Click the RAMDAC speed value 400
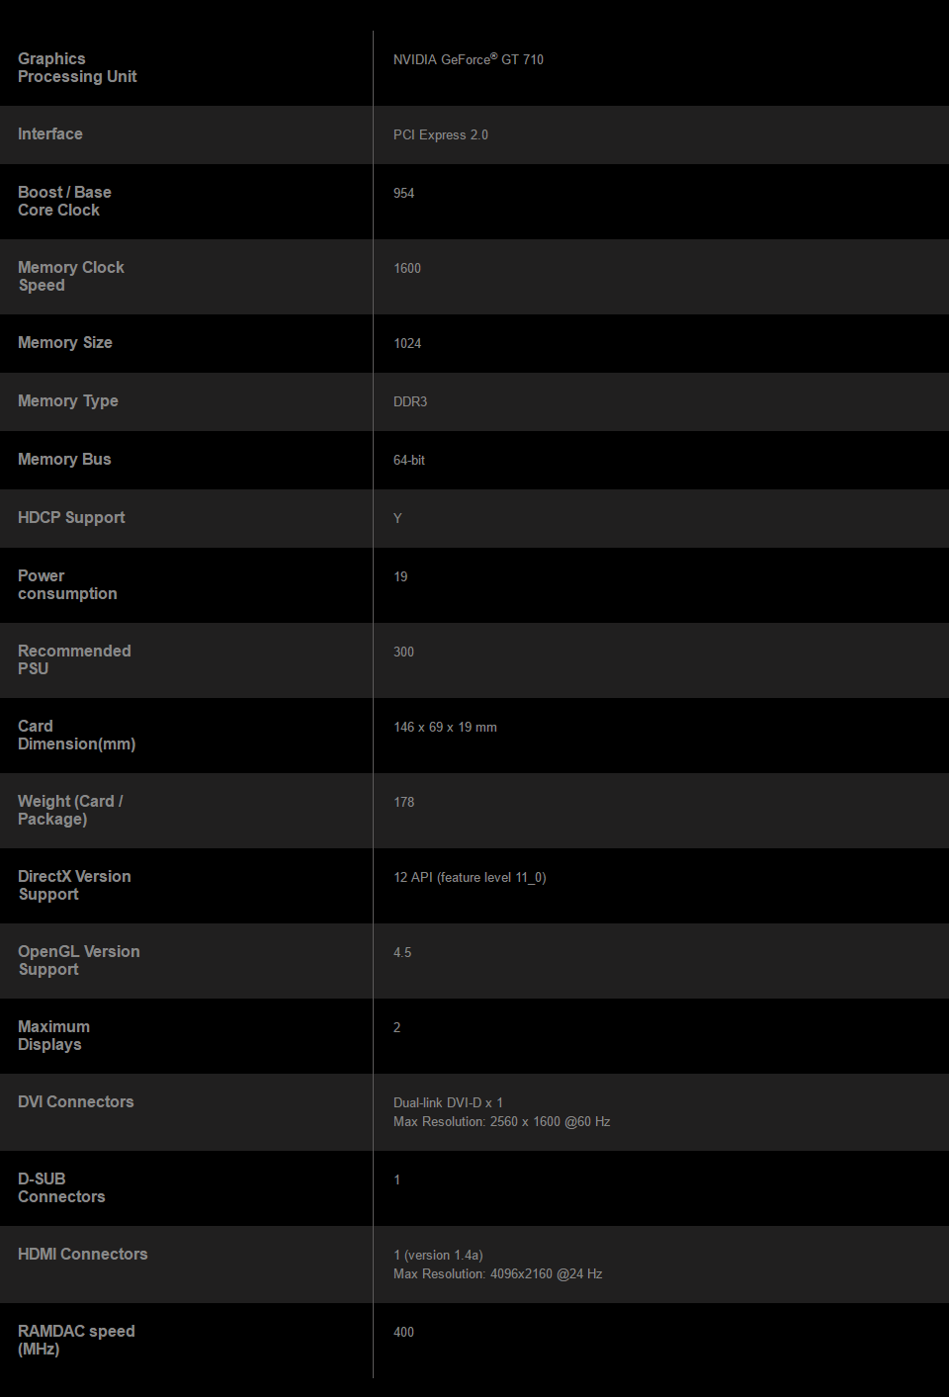The width and height of the screenshot is (949, 1397). click(x=403, y=1333)
